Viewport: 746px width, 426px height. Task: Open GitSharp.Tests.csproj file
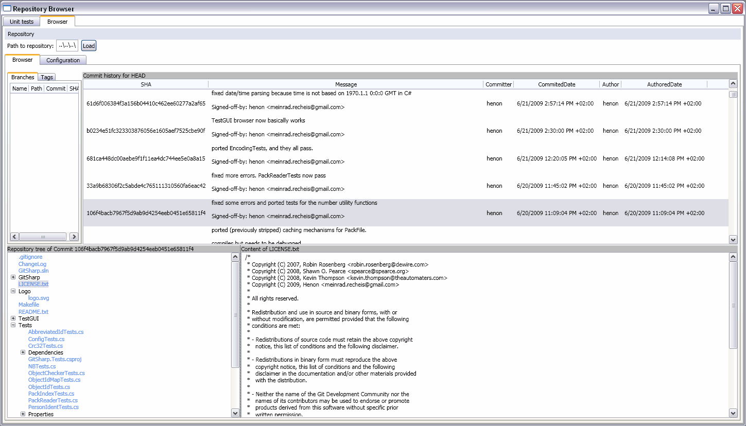point(55,360)
